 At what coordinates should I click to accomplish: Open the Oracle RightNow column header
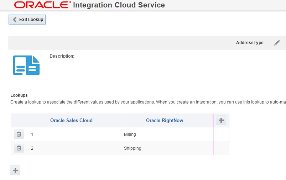(165, 121)
